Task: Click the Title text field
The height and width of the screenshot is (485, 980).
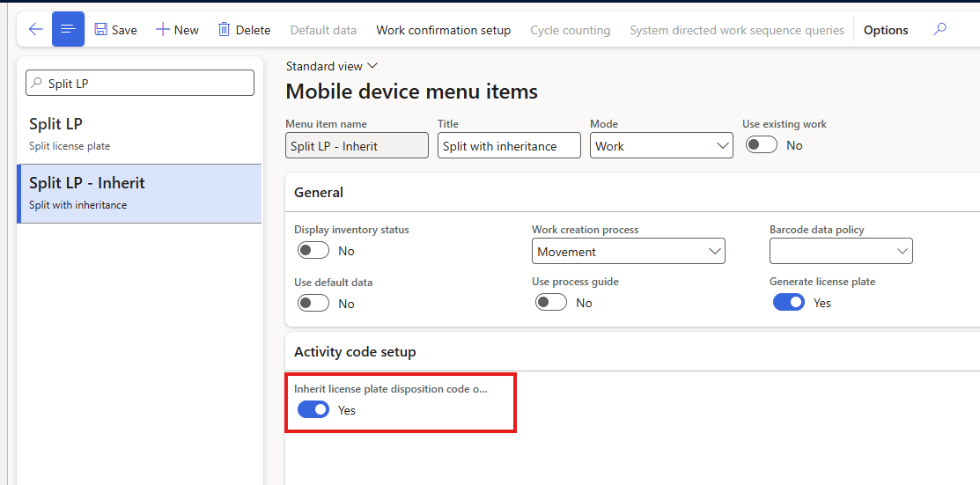Action: (509, 146)
